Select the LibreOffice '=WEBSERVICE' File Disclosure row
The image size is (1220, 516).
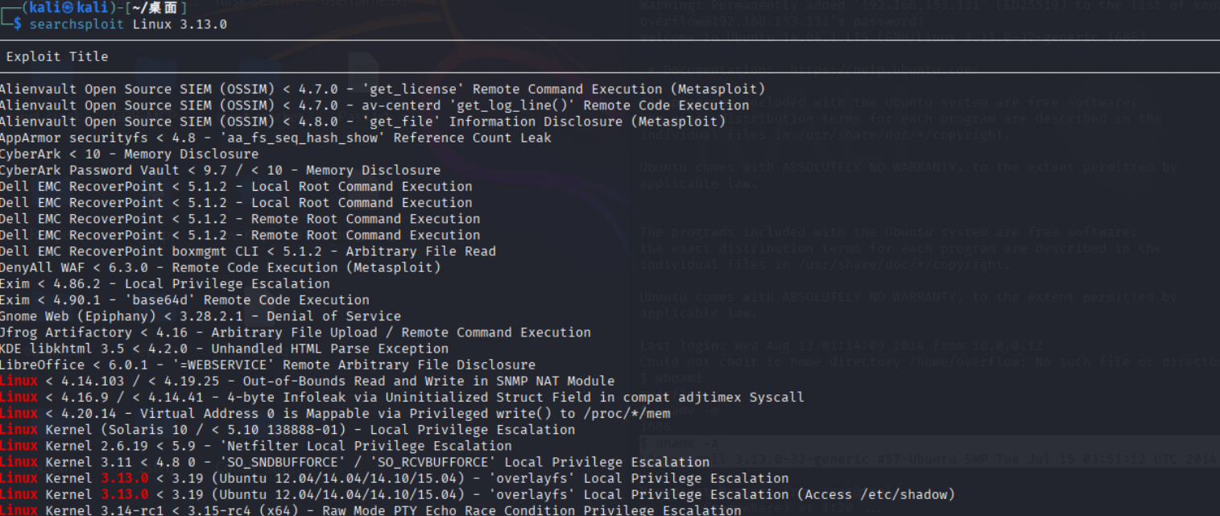[267, 365]
